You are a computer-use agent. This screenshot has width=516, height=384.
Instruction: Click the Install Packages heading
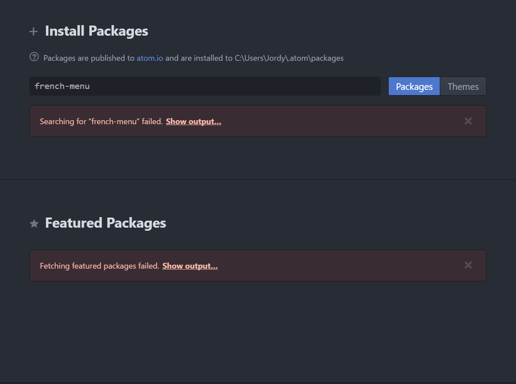point(97,31)
